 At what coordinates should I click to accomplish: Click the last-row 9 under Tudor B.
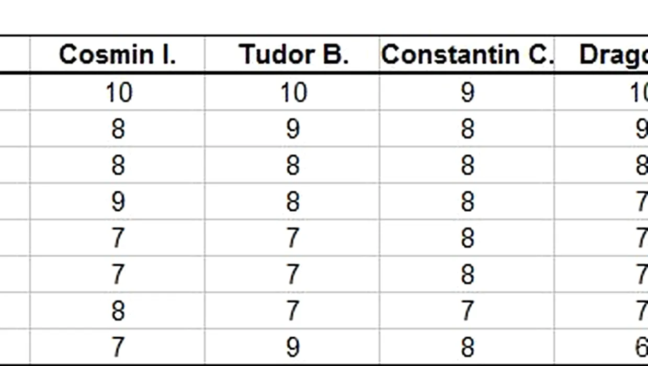pos(292,347)
